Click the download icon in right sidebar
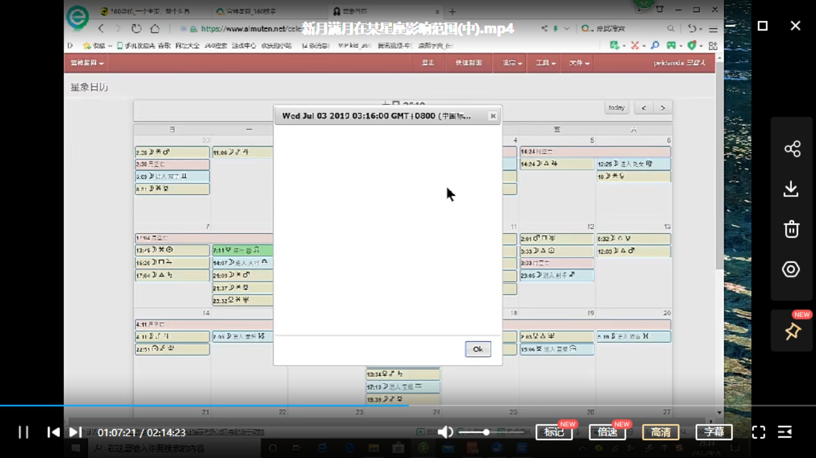 pos(791,189)
